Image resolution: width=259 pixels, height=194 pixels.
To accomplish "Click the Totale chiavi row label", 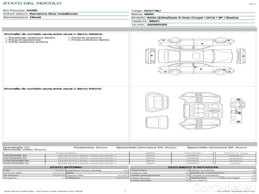I will [139, 170].
